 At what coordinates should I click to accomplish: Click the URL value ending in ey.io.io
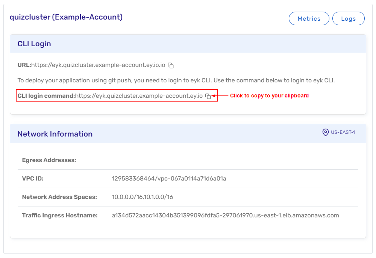tap(98, 65)
